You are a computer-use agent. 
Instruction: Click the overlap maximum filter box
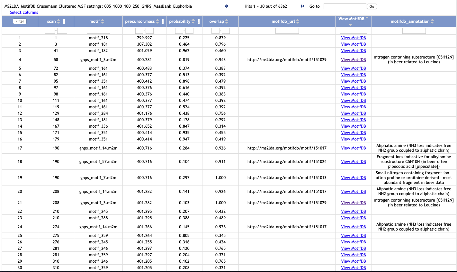[x=226, y=31]
